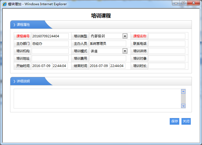Viewport: 202px width, 145px height.
Task: Click the 开始时间 date field
Action: pos(42,66)
